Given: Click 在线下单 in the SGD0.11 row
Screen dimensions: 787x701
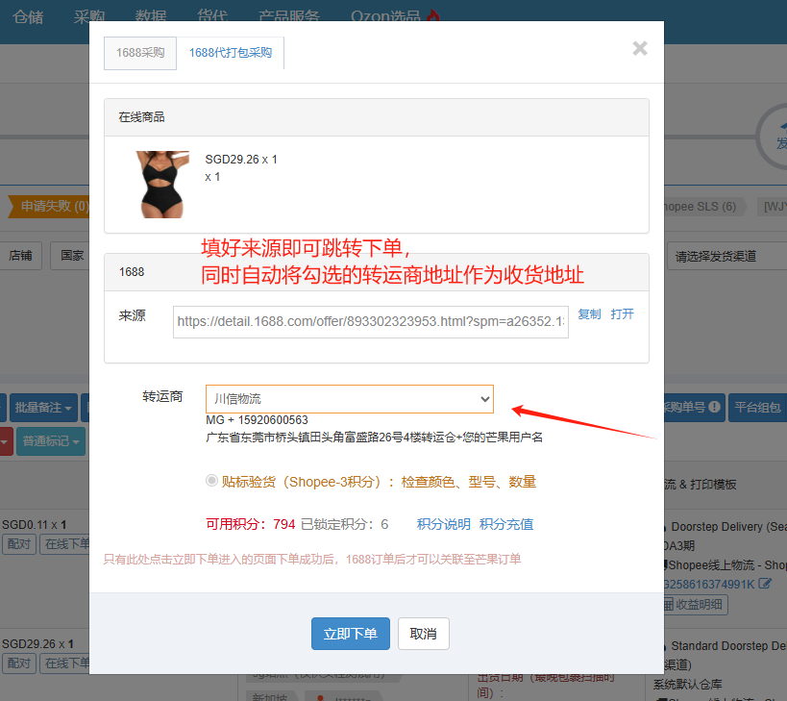Looking at the screenshot, I should click(x=65, y=544).
